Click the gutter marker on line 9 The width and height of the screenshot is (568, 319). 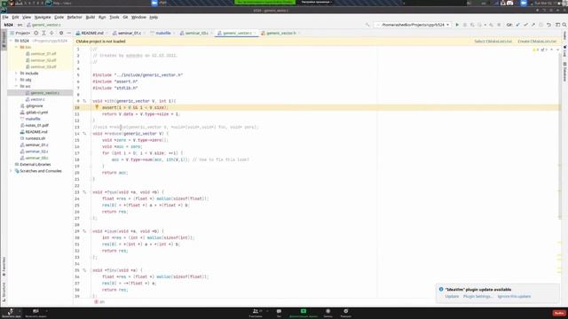84,101
